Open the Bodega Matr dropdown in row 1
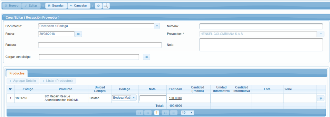The height and width of the screenshot is (117, 330). click(134, 98)
